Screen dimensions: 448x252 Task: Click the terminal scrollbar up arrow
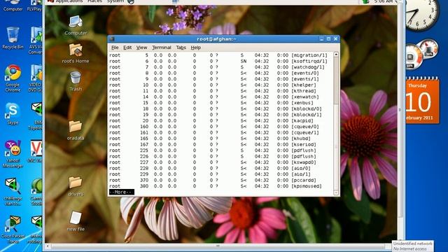pyautogui.click(x=336, y=55)
